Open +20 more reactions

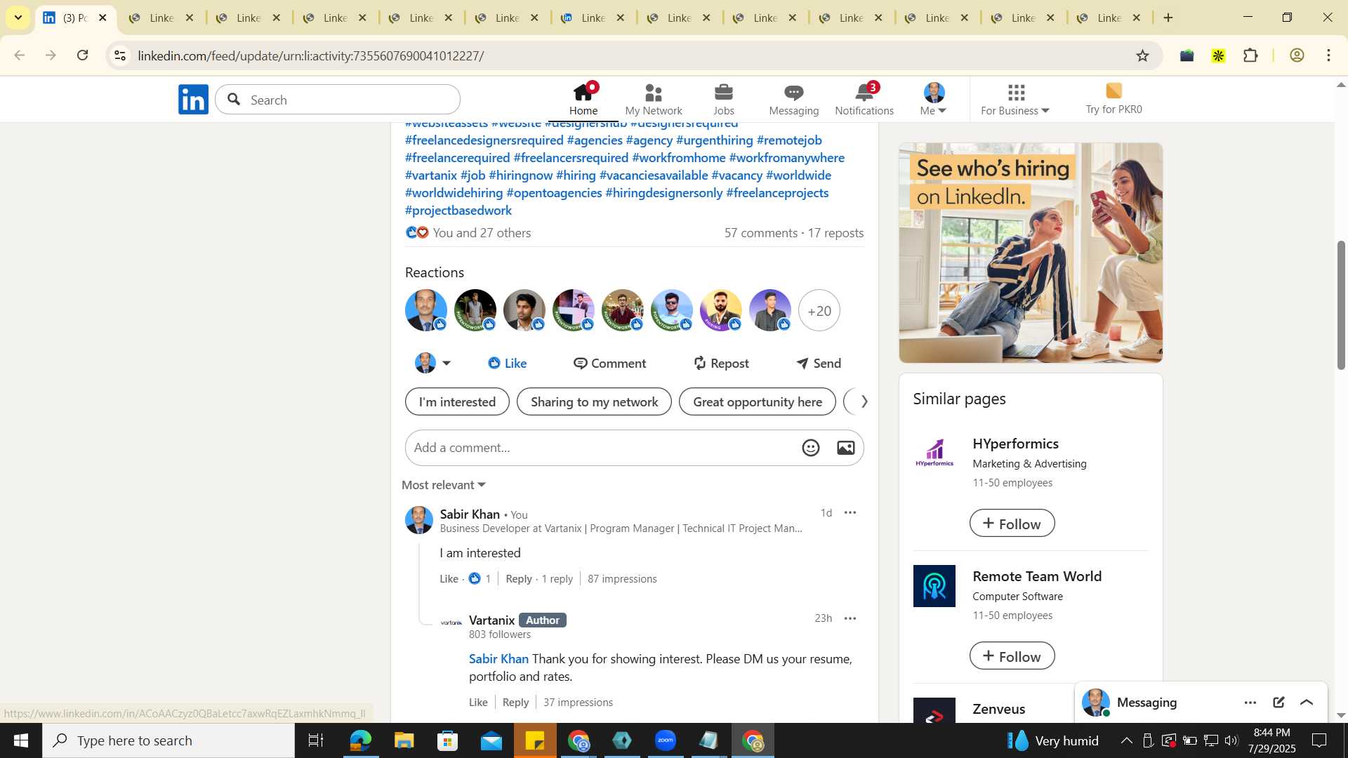tap(819, 310)
